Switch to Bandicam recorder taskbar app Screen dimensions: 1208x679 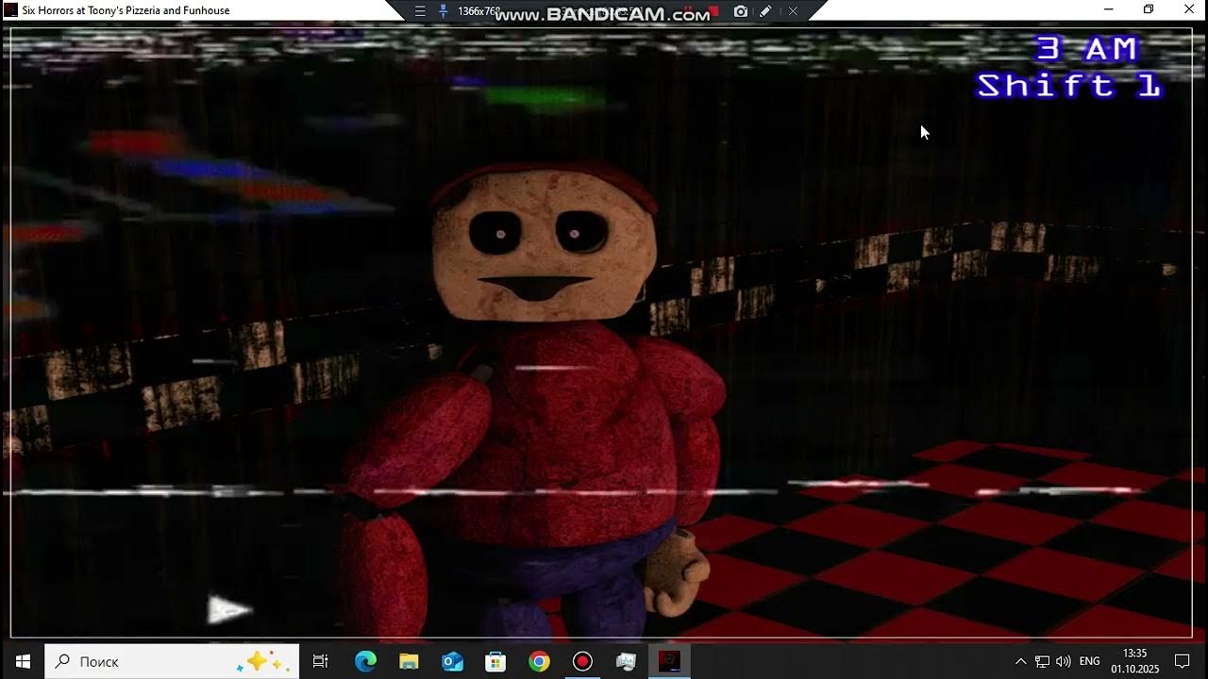tap(582, 661)
